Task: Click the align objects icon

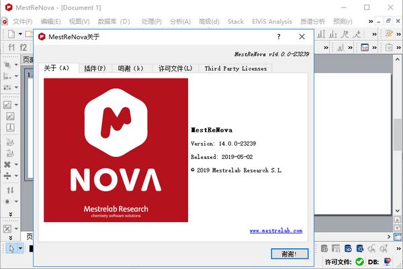Action: point(7,76)
